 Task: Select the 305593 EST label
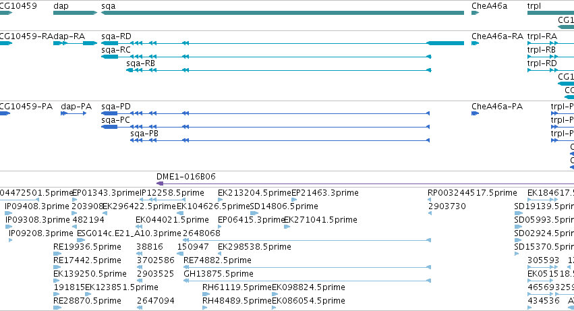click(543, 260)
